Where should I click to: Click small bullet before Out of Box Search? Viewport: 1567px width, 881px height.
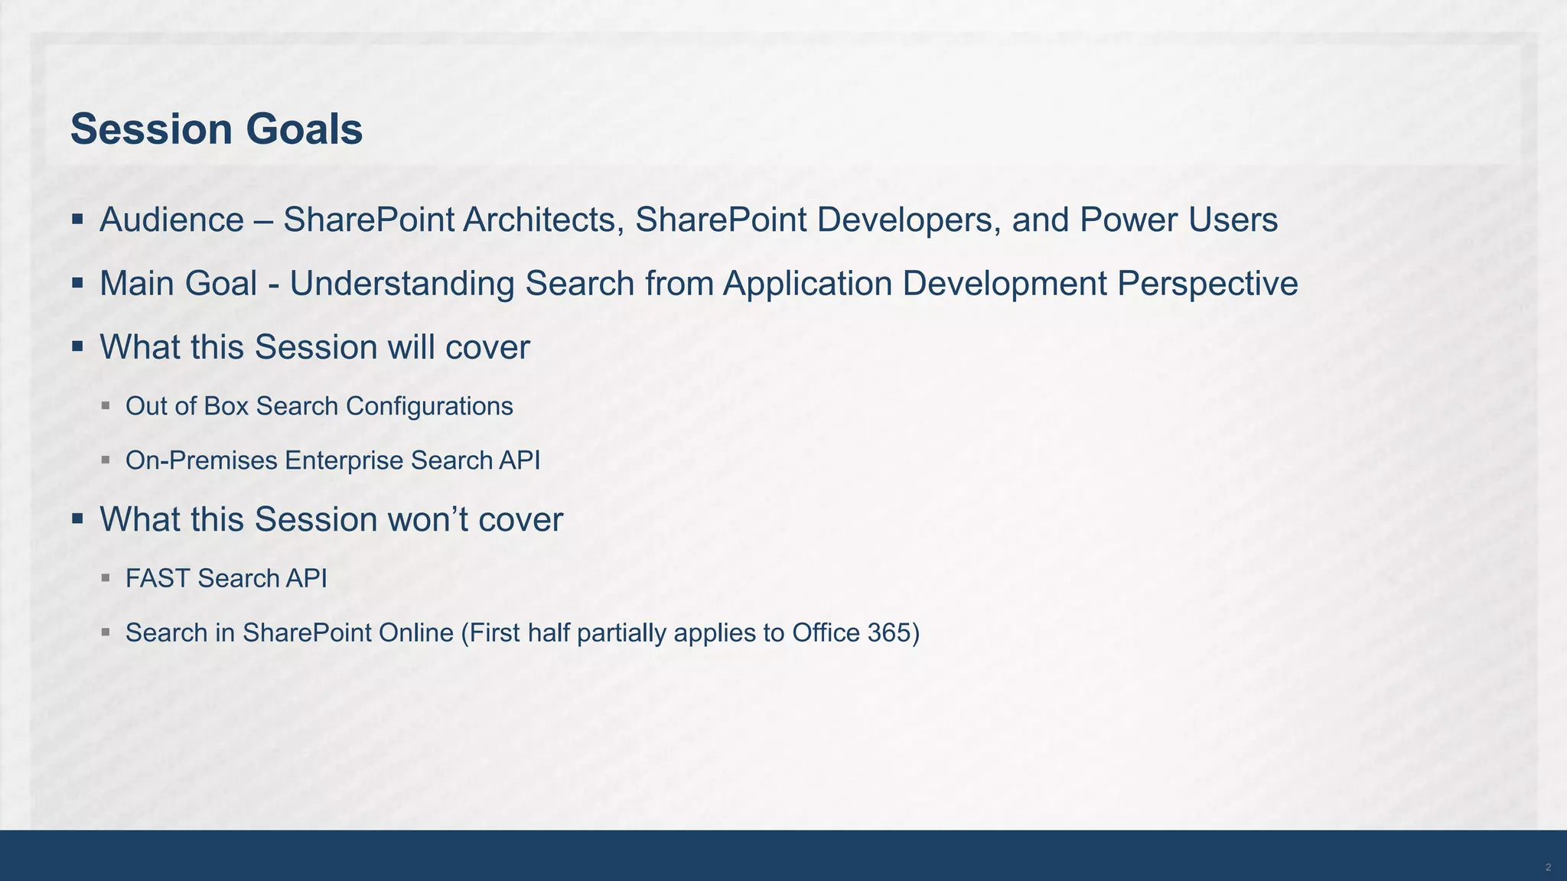[106, 405]
